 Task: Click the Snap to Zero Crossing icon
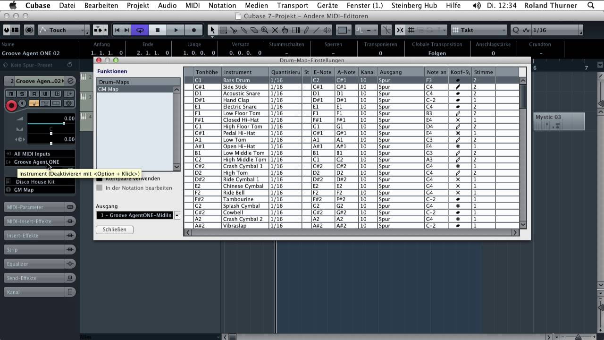click(x=386, y=30)
